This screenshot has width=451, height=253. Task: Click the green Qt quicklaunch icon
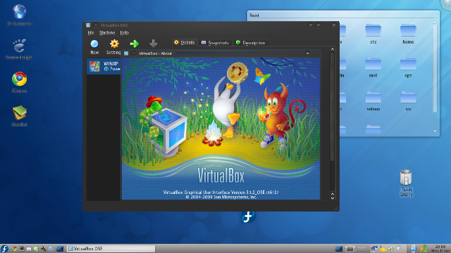(36, 249)
